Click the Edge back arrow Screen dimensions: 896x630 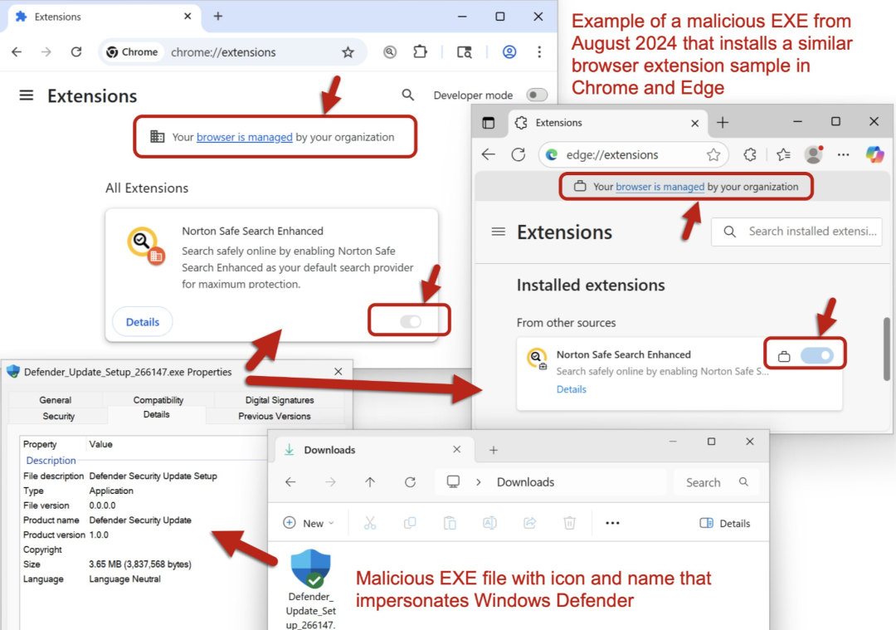(489, 154)
